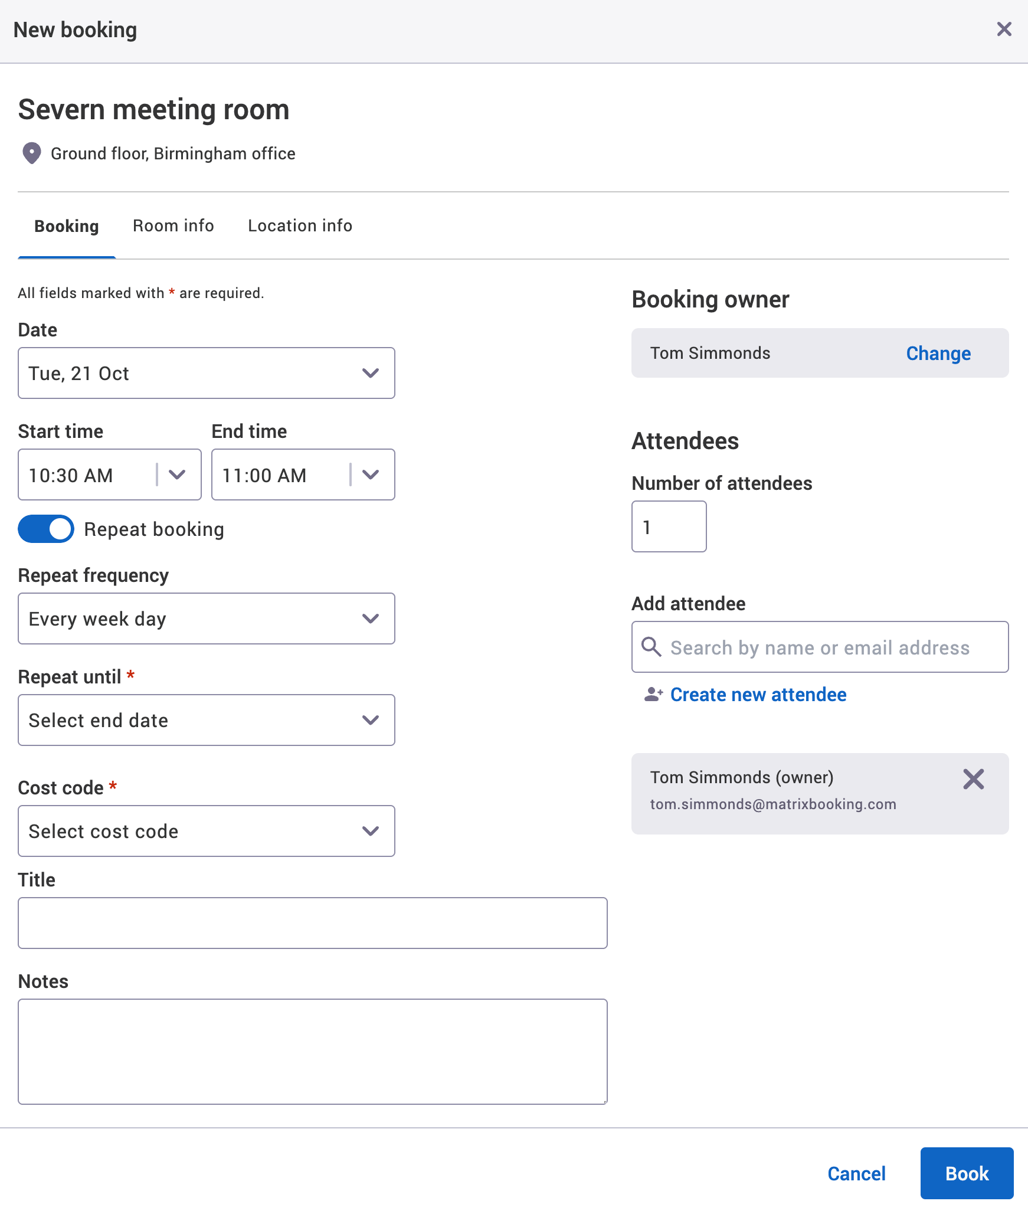Click the search magnifier in Add attendee field
This screenshot has width=1028, height=1214.
point(651,647)
